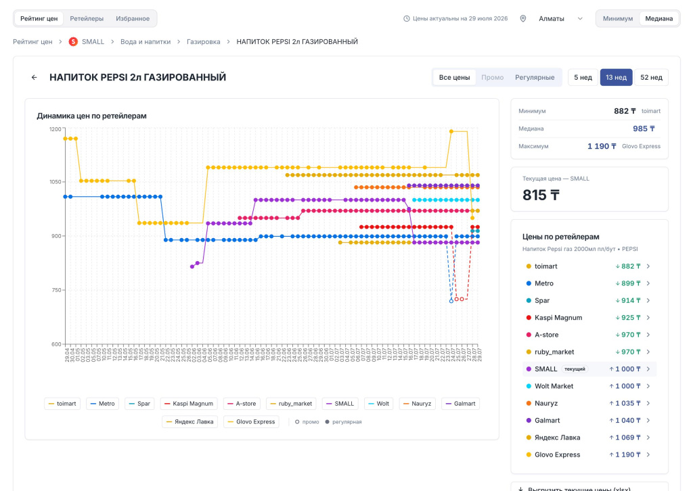Click the Metro blue dot in retailer list
The image size is (693, 491).
pyautogui.click(x=529, y=283)
